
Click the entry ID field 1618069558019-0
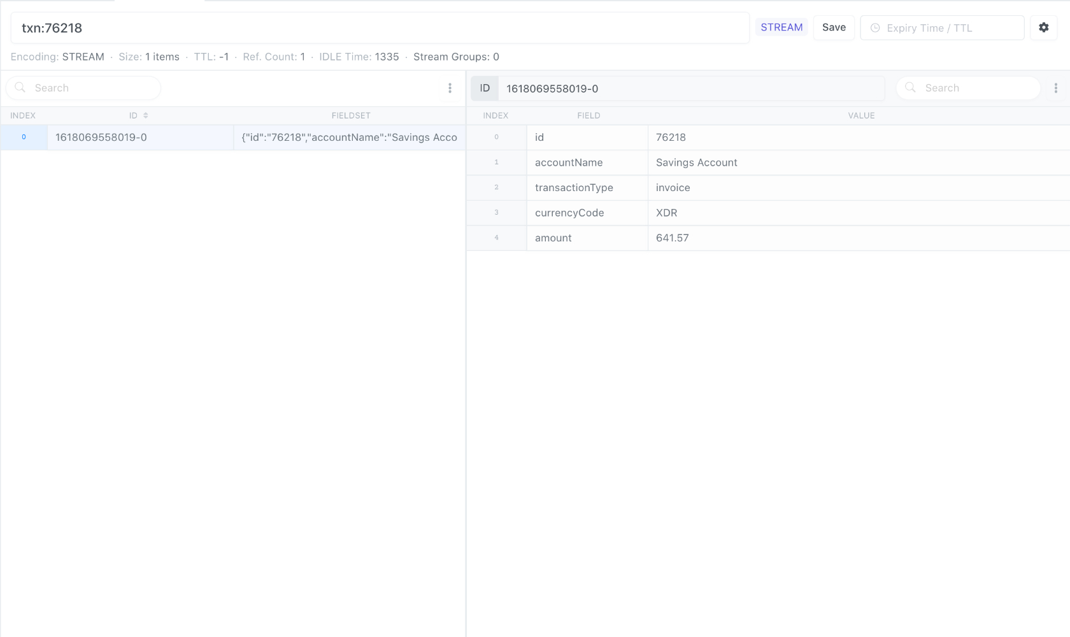(x=691, y=89)
